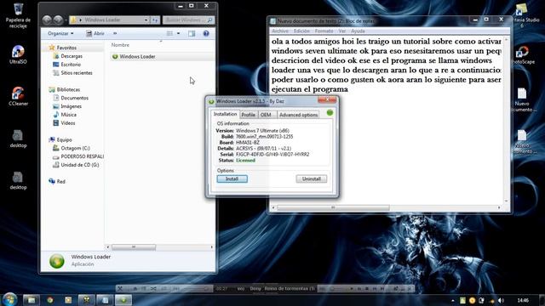The width and height of the screenshot is (545, 306).
Task: Open the Documentos library
Action: [x=74, y=98]
